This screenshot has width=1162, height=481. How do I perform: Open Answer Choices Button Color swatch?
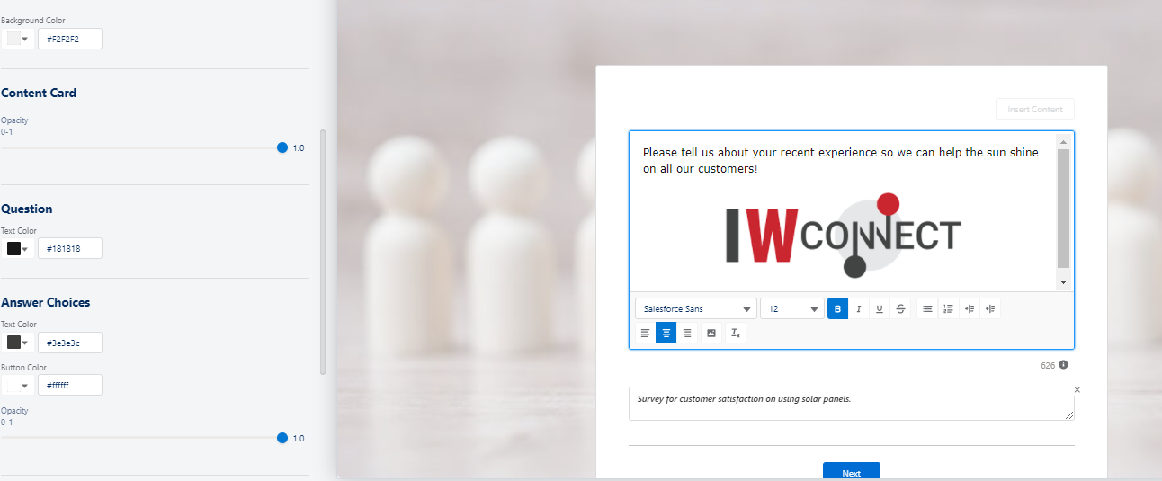pyautogui.click(x=18, y=385)
